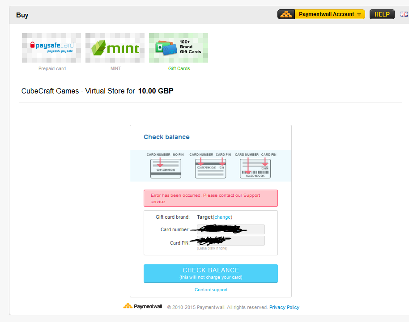Click the Buy header title
This screenshot has height=322, width=409.
point(22,15)
